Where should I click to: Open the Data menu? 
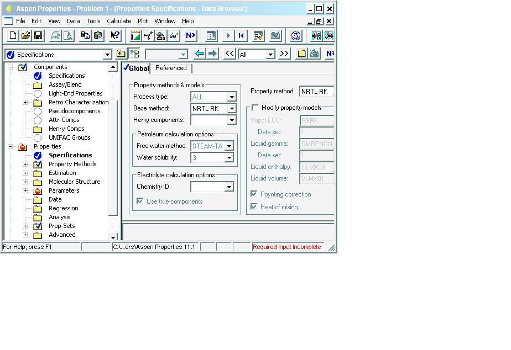74,21
